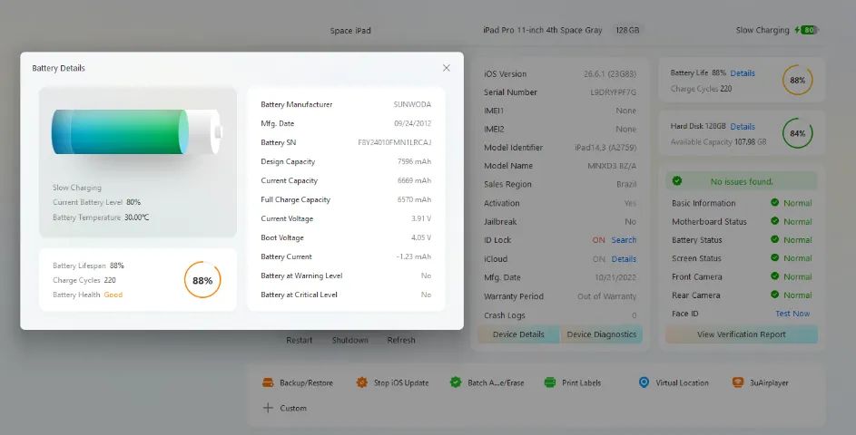Launch 3uAirplayer
The image size is (856, 435).
(x=761, y=382)
